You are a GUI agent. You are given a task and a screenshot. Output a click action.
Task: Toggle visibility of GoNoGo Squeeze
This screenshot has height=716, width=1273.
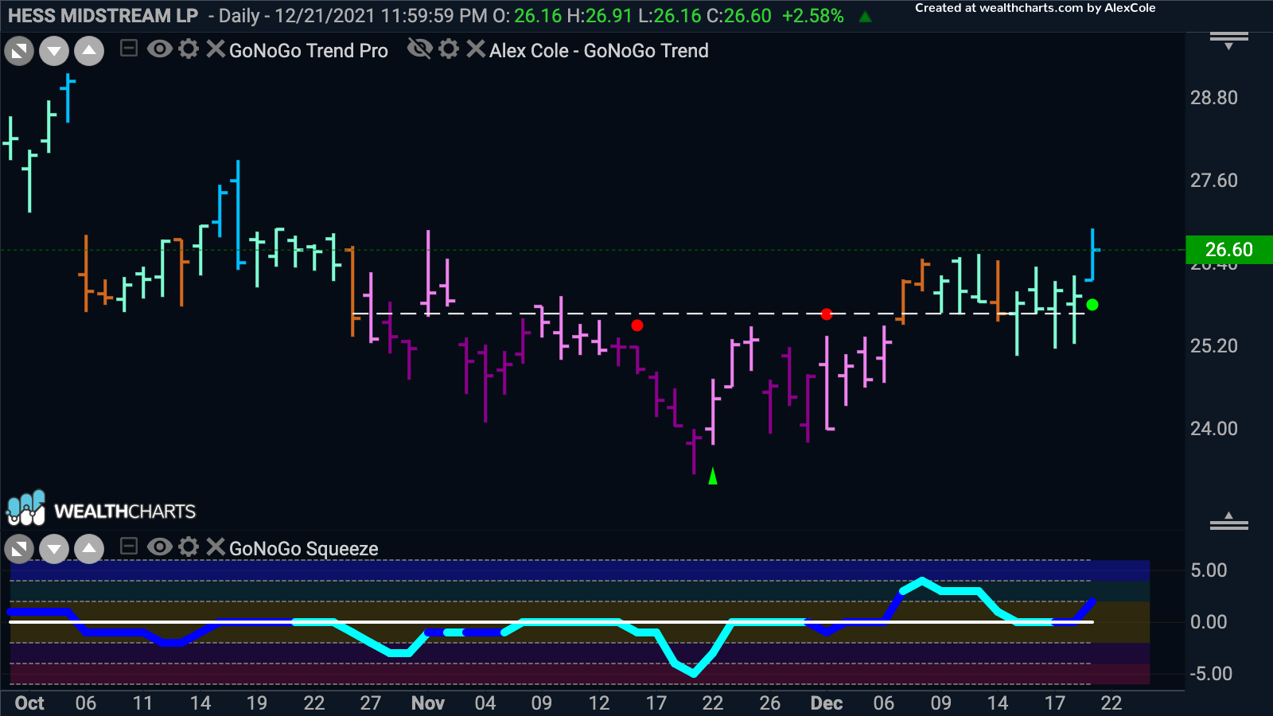pos(159,547)
